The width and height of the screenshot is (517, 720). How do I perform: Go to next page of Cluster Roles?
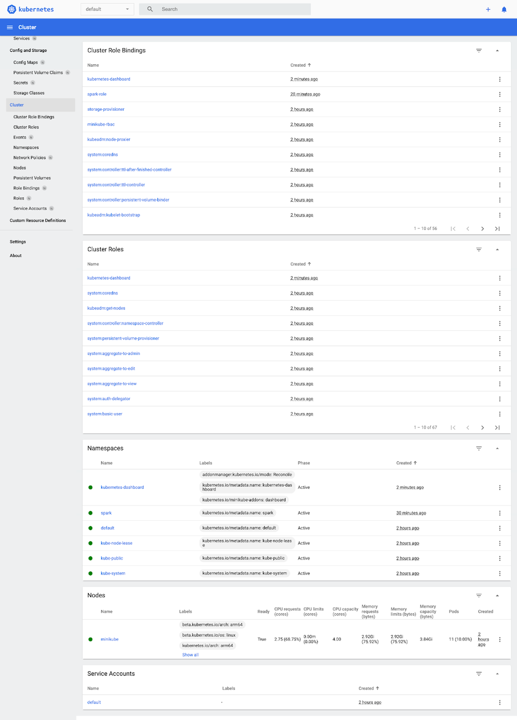[x=482, y=427]
